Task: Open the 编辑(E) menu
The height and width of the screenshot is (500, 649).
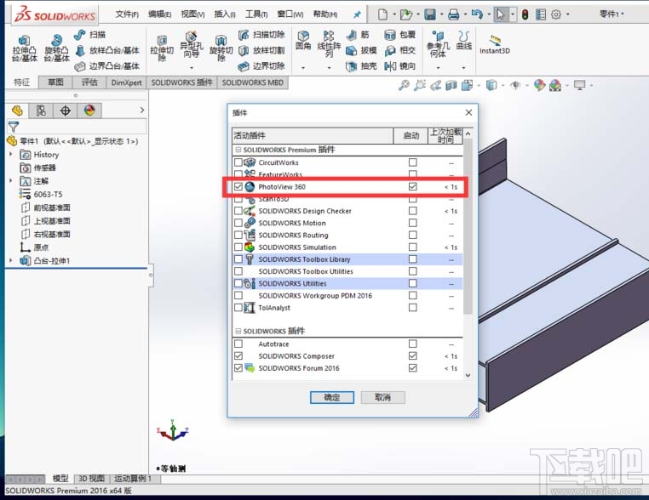Action: pyautogui.click(x=160, y=14)
